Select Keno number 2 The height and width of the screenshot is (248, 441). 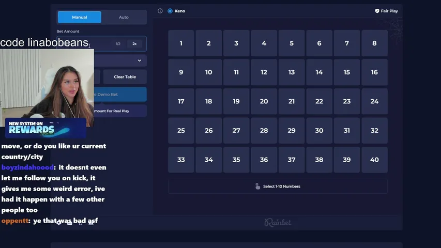tap(209, 43)
